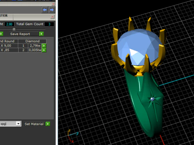Click the Diamond column header
This screenshot has height=145, width=194.
tap(32, 41)
